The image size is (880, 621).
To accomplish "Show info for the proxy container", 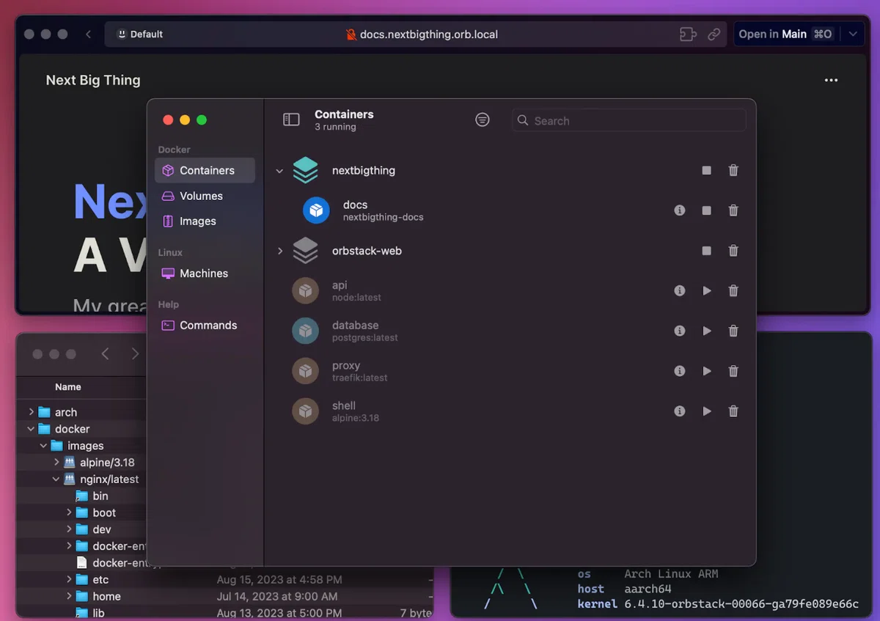I will click(680, 371).
